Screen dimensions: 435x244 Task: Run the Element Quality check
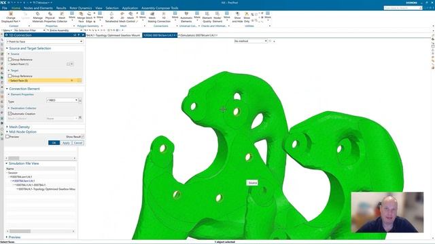pos(207,17)
